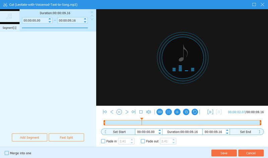
Task: Add a new segment with plus icon
Action: [177, 112]
